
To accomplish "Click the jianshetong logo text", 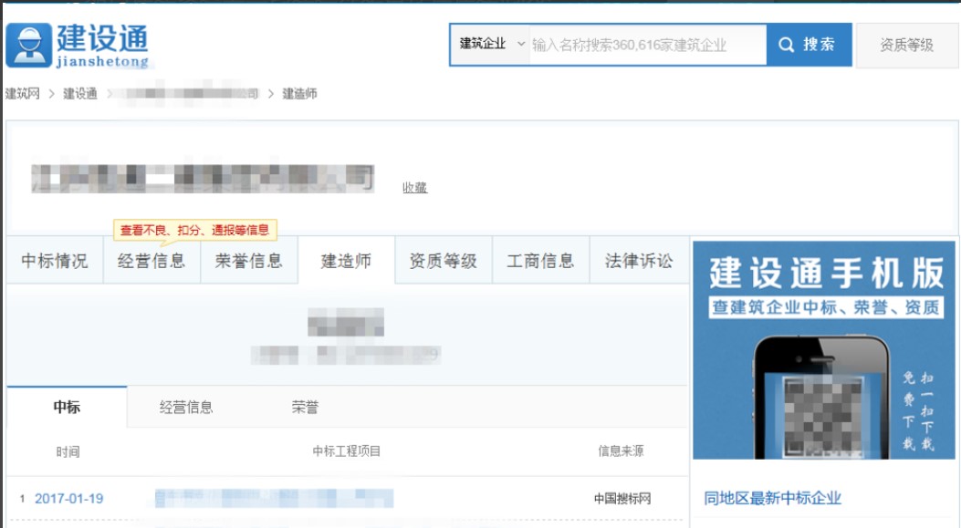I will click(102, 61).
